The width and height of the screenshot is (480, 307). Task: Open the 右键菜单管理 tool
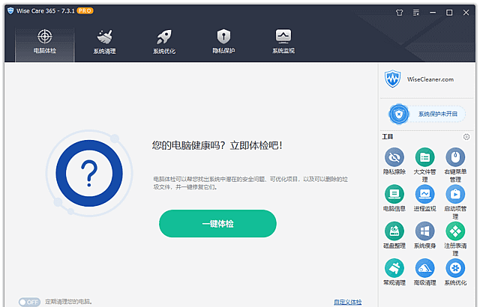(455, 165)
